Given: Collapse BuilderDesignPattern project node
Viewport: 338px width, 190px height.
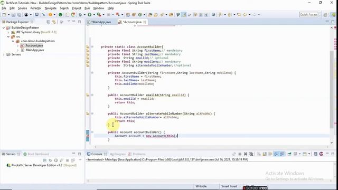Looking at the screenshot, I should [4, 28].
